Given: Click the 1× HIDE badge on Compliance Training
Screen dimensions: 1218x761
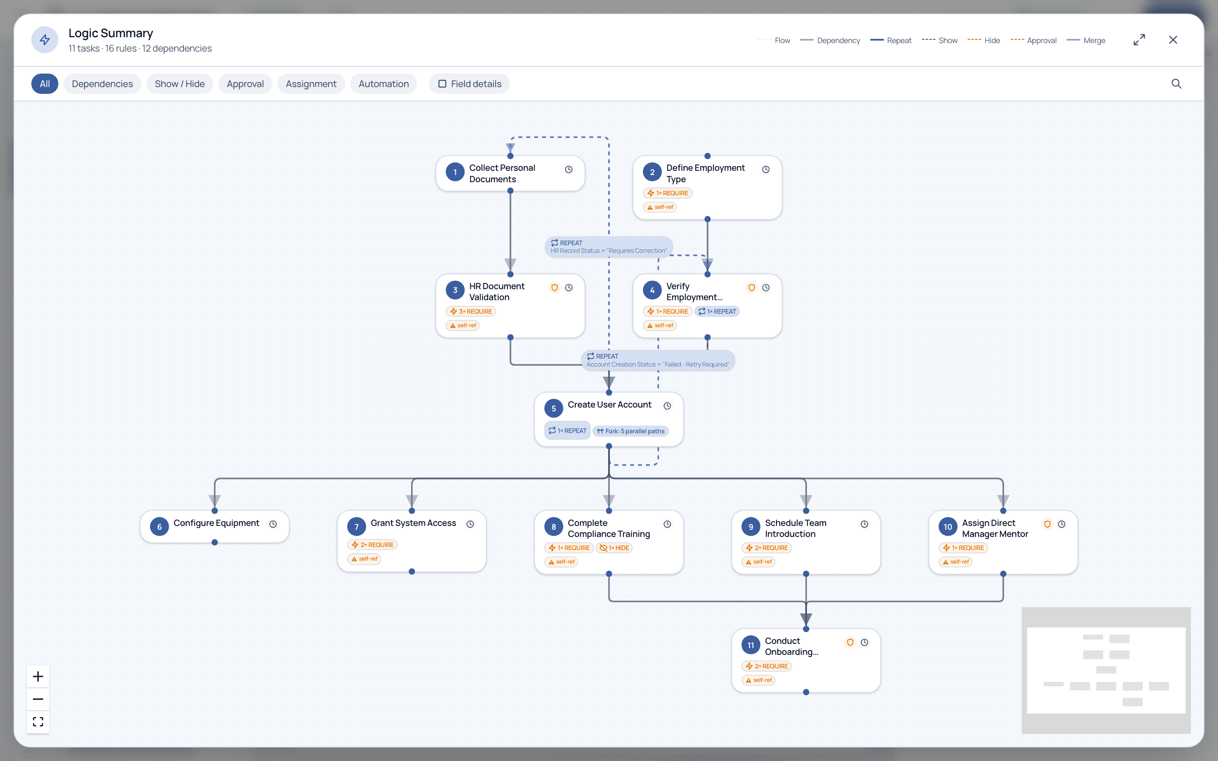Looking at the screenshot, I should [x=614, y=547].
